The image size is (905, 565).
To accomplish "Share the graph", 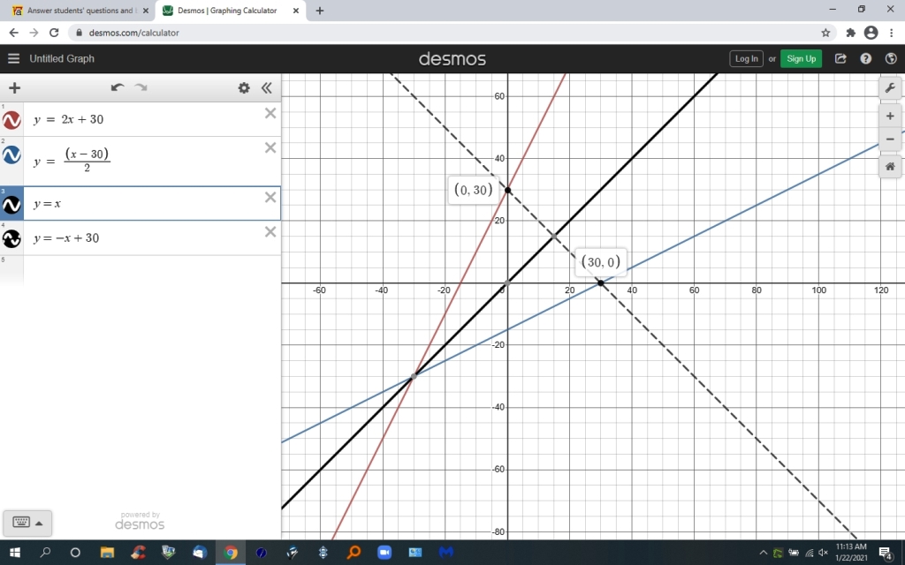I will (840, 58).
